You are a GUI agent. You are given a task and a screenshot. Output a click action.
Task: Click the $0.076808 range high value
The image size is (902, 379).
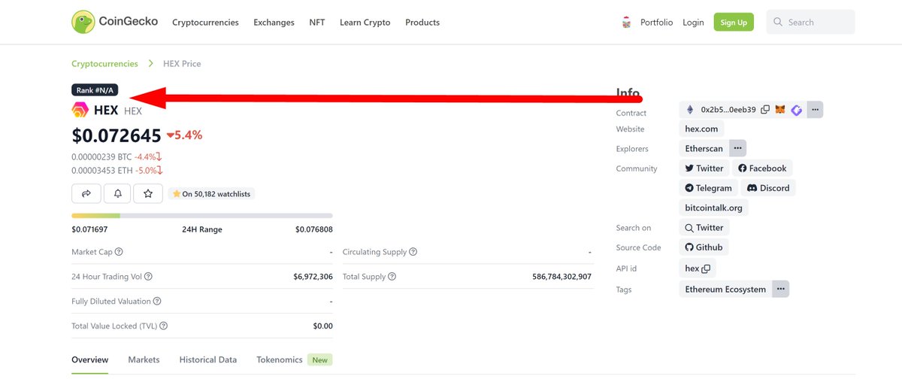tap(314, 229)
